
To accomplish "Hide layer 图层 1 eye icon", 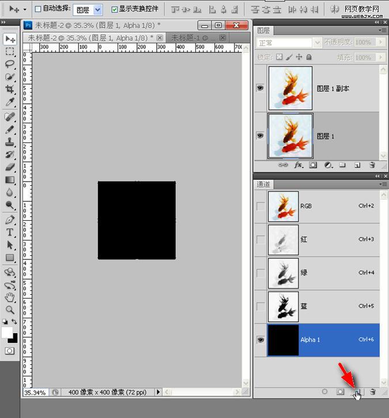I will click(x=260, y=135).
